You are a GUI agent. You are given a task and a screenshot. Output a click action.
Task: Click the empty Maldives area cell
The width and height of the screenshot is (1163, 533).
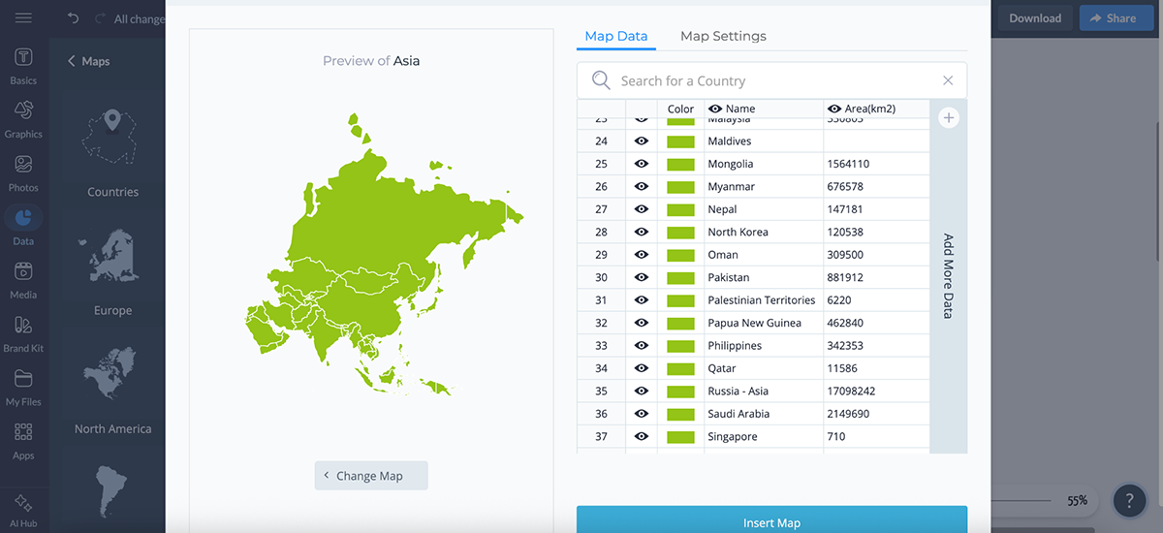[876, 141]
